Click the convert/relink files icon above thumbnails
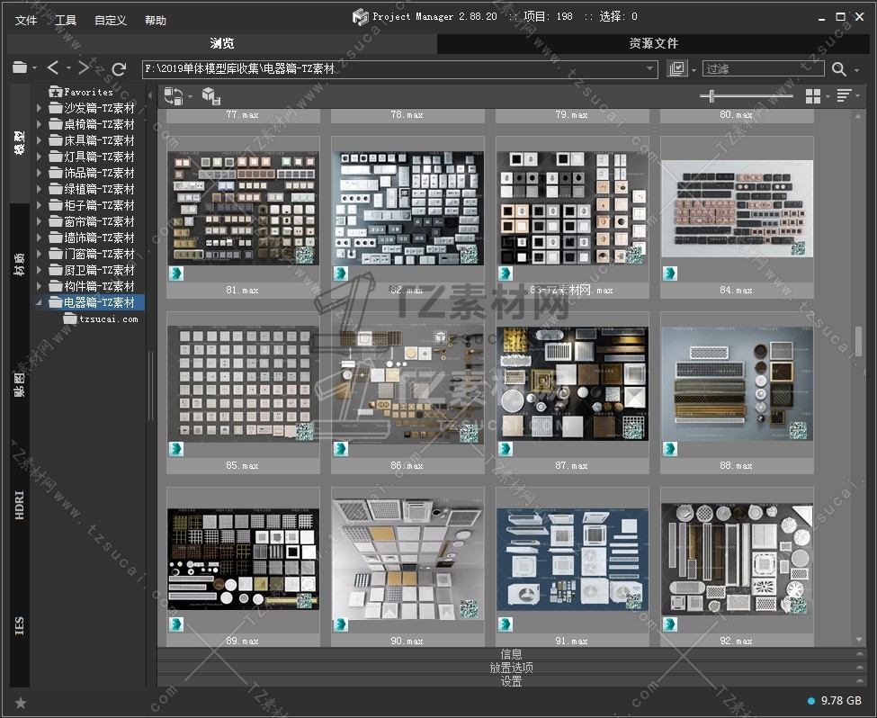 coord(174,95)
